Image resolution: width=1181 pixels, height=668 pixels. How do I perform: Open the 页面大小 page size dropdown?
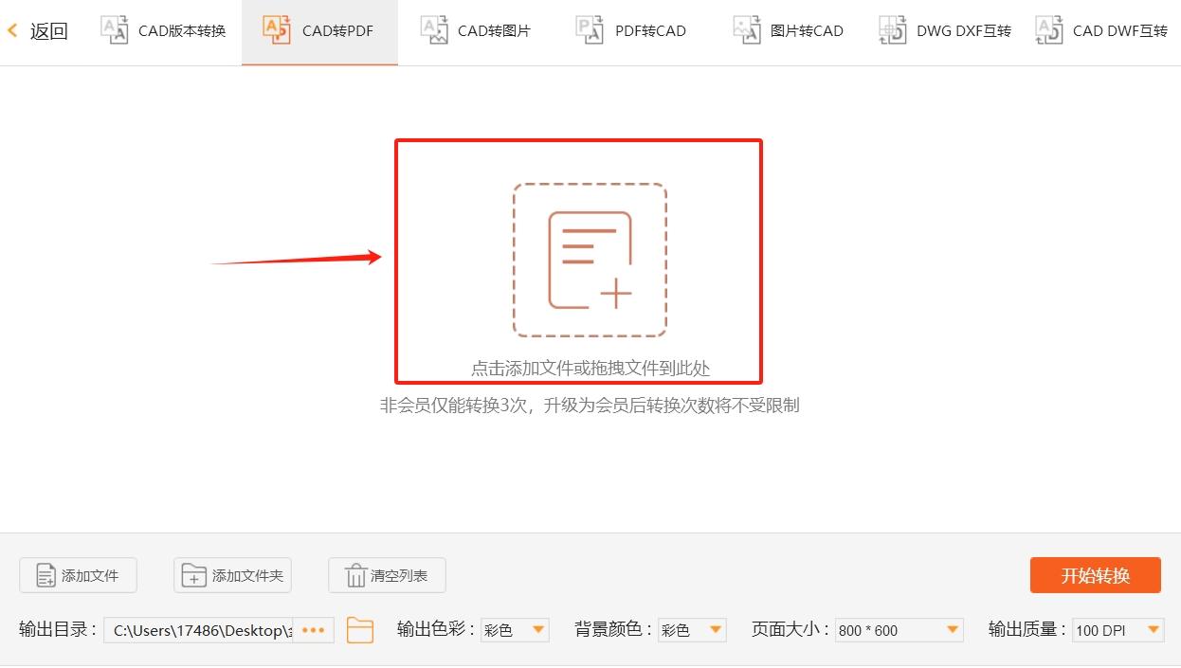[x=899, y=629]
